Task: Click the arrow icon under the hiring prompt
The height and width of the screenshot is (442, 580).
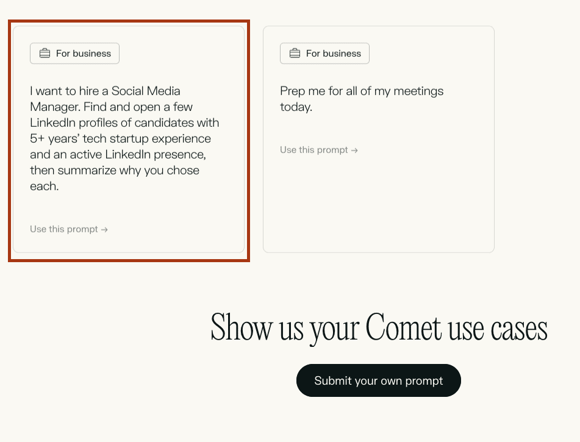Action: point(105,230)
